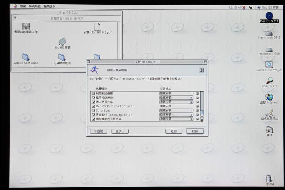
Task: Click the 選項… button
Action: [120, 131]
